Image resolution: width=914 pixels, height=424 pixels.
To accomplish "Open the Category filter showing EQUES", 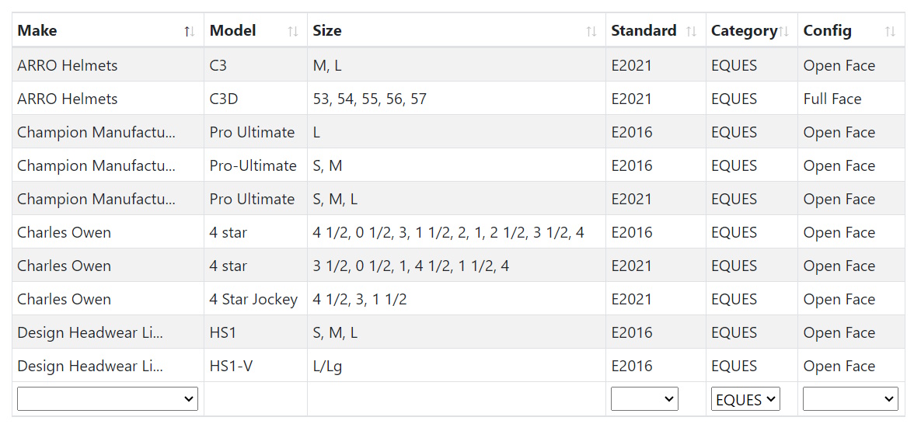I will point(745,399).
